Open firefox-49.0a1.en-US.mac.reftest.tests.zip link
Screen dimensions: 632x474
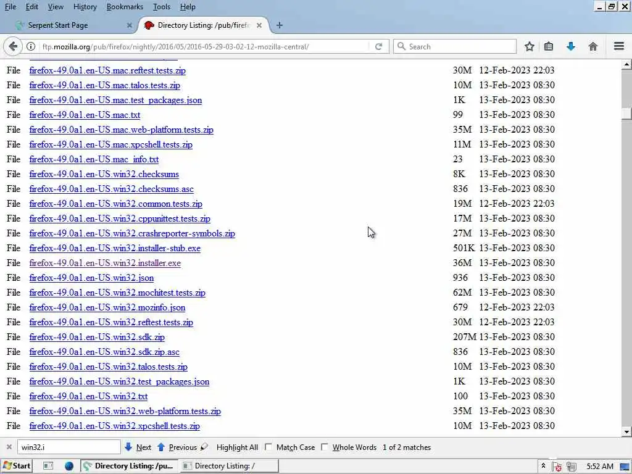click(107, 70)
